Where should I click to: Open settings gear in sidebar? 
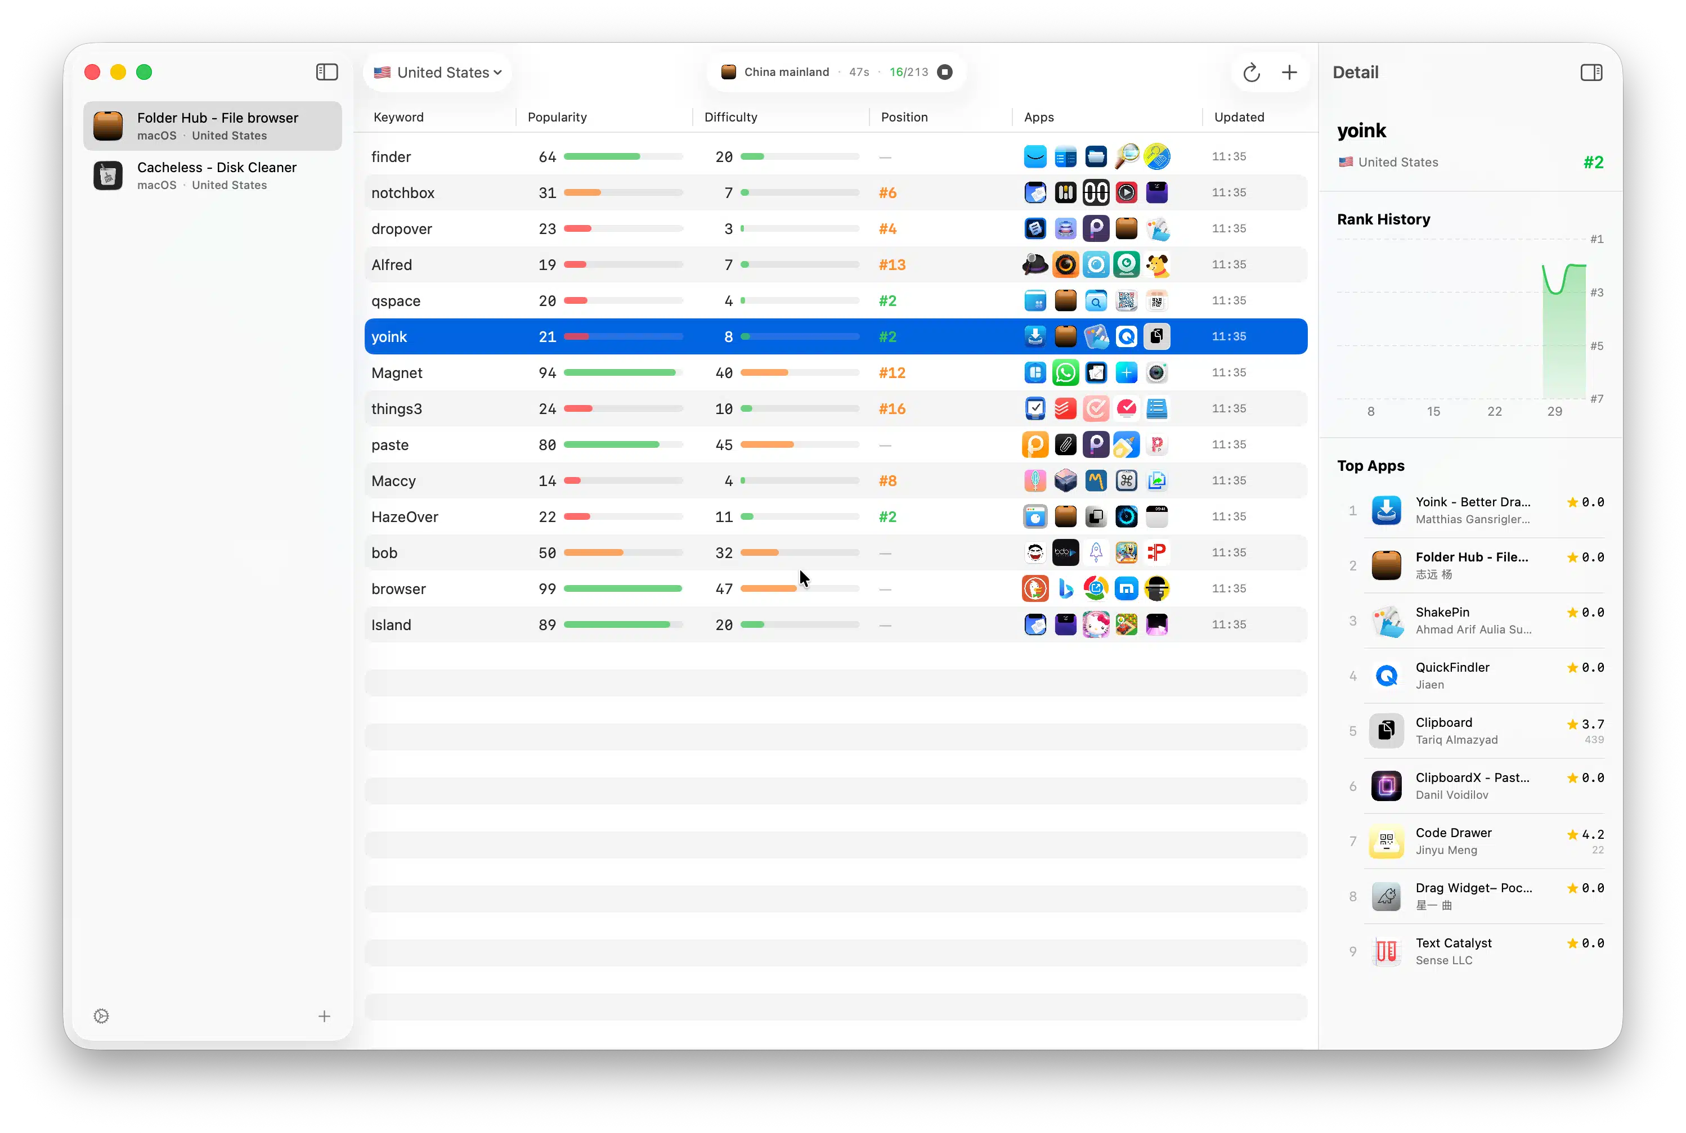[101, 1016]
